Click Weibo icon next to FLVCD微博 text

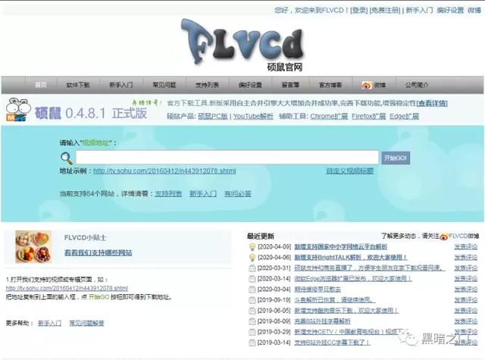[x=443, y=236]
